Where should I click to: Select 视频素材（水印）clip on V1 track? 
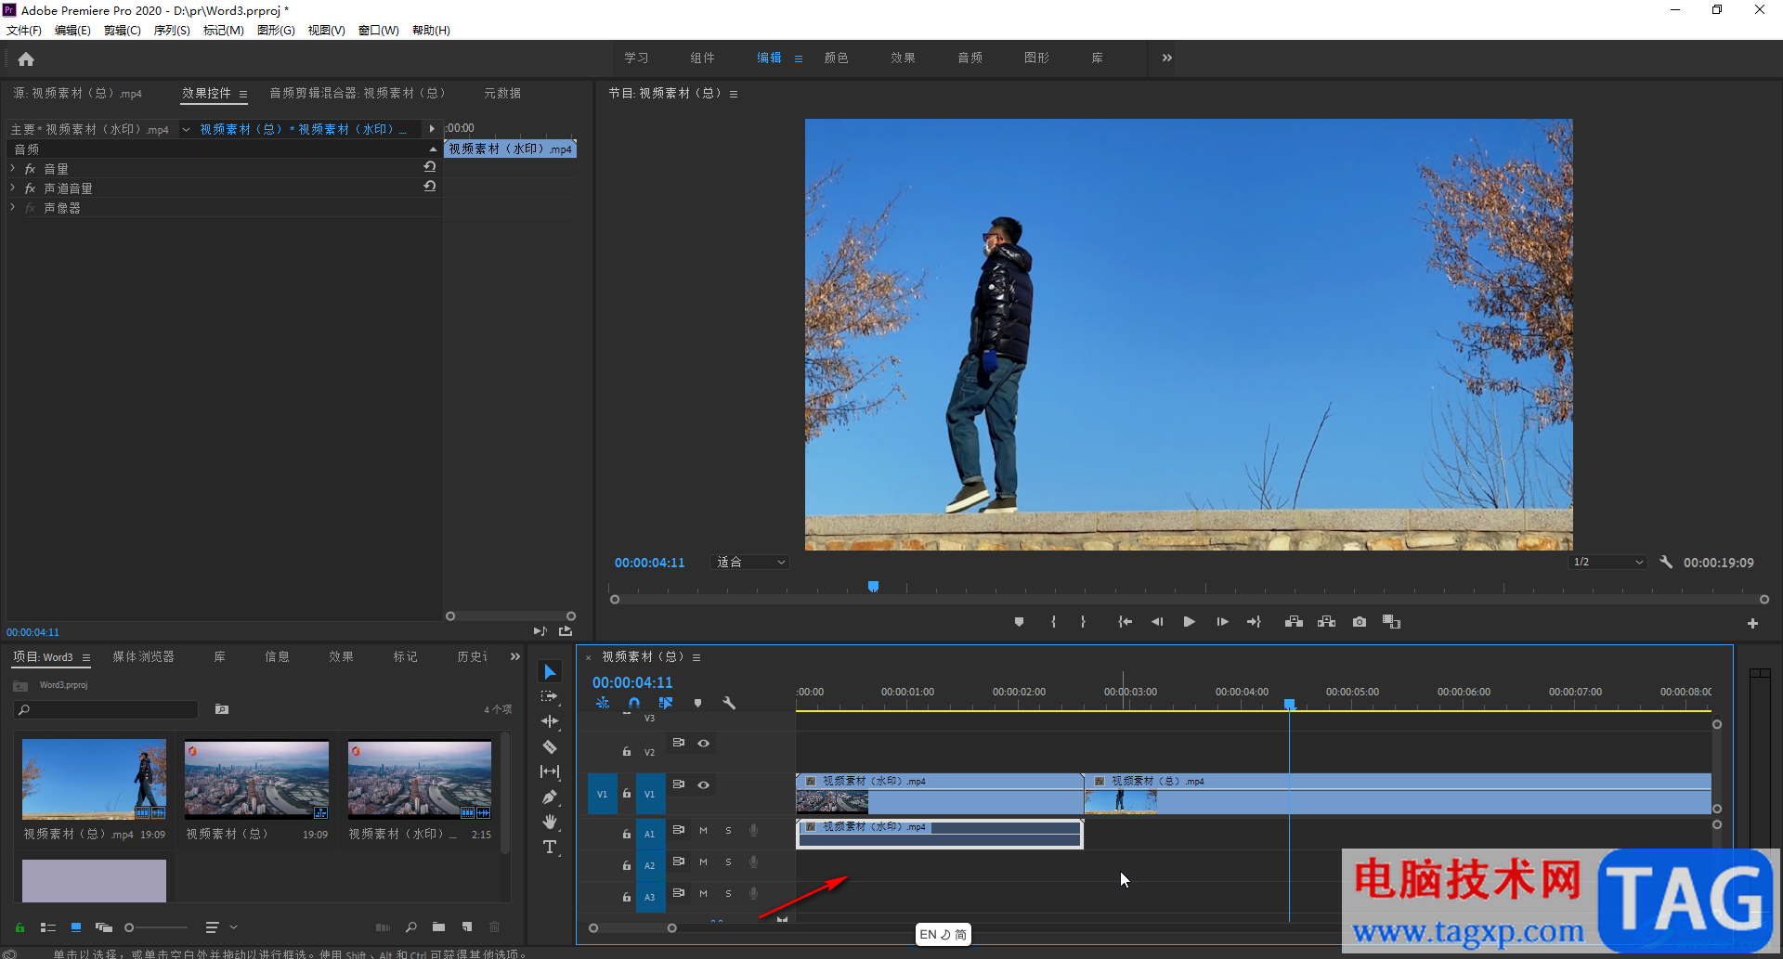click(x=939, y=794)
